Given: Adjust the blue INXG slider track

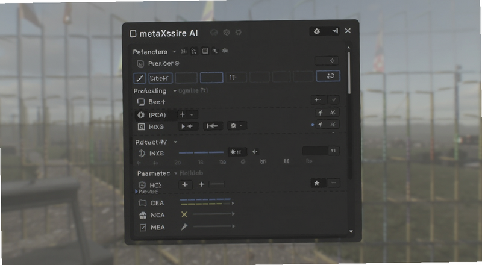Looking at the screenshot, I should click(201, 152).
